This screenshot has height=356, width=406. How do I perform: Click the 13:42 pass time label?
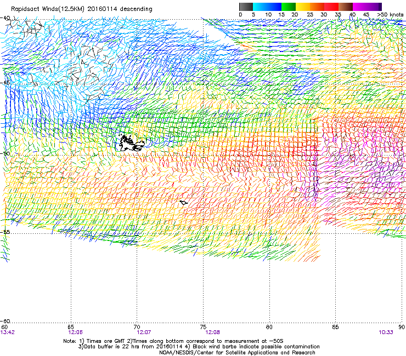(8, 332)
